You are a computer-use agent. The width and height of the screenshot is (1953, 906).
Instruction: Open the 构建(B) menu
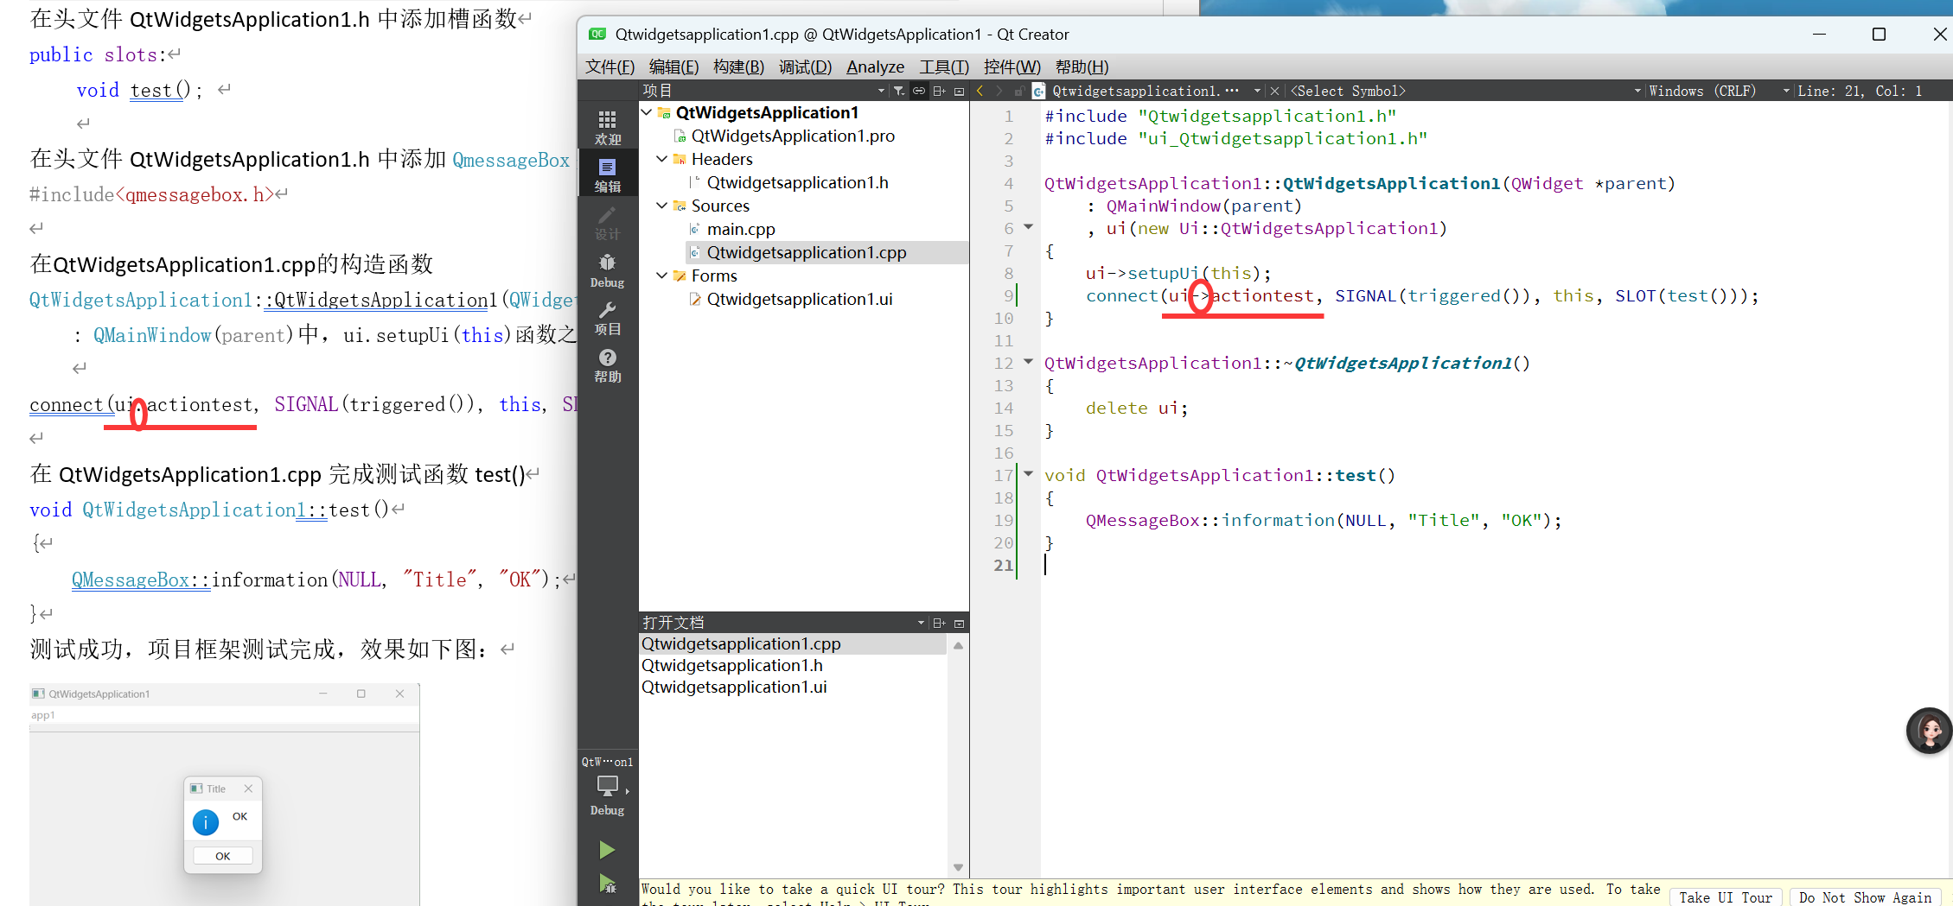[738, 67]
